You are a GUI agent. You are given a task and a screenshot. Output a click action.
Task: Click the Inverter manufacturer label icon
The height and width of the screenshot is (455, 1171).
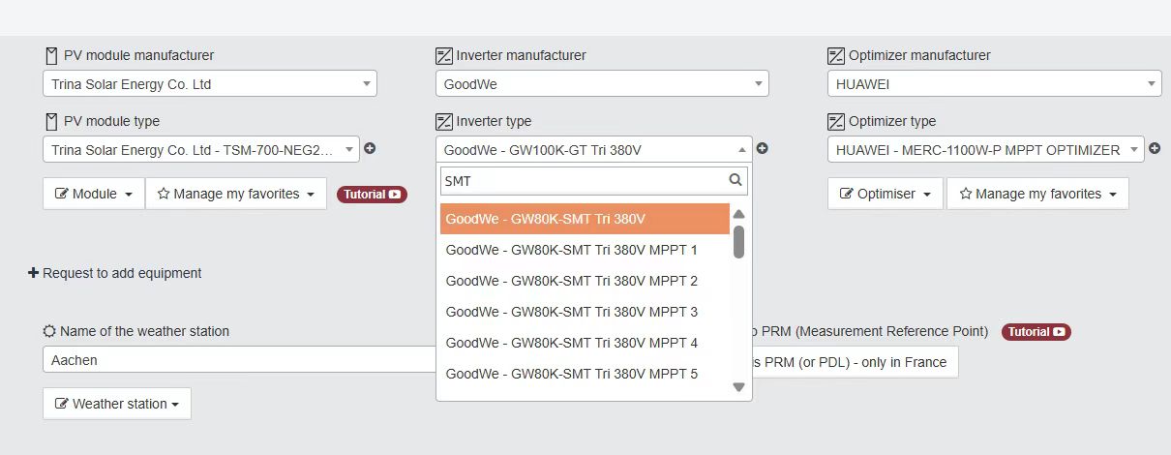click(x=444, y=56)
